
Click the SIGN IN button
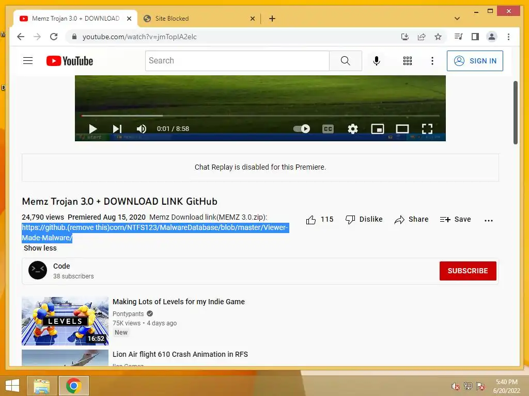coord(475,61)
